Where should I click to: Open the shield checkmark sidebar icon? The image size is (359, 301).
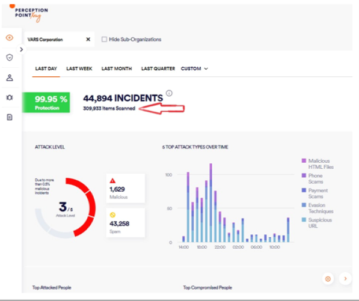10,58
